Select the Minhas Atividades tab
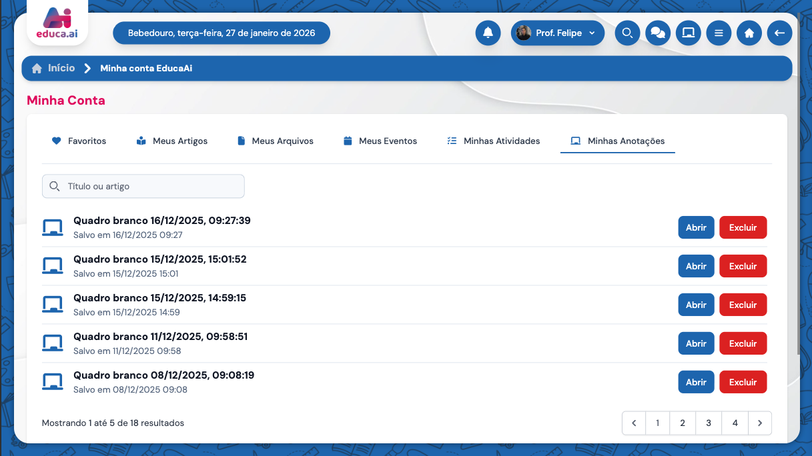812x456 pixels. tap(493, 141)
